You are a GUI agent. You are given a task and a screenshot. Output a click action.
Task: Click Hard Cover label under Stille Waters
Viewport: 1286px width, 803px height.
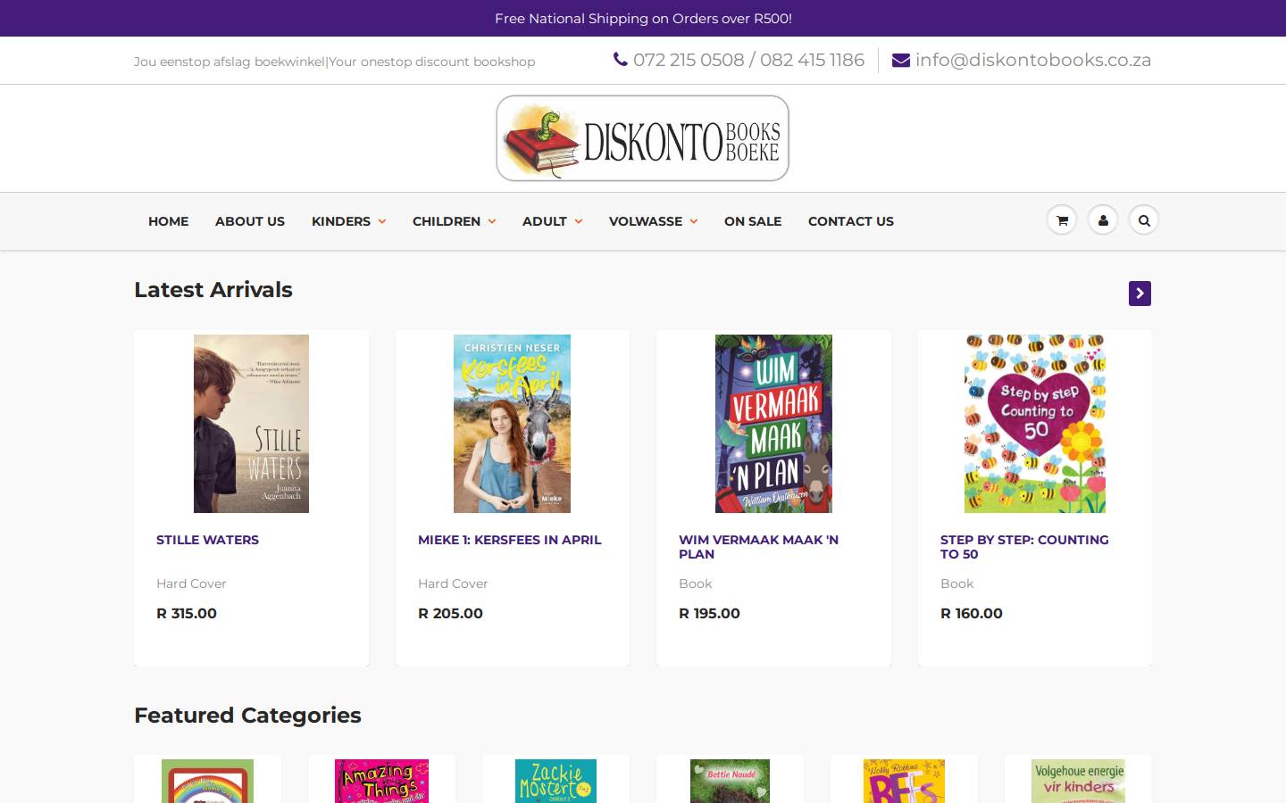[191, 584]
